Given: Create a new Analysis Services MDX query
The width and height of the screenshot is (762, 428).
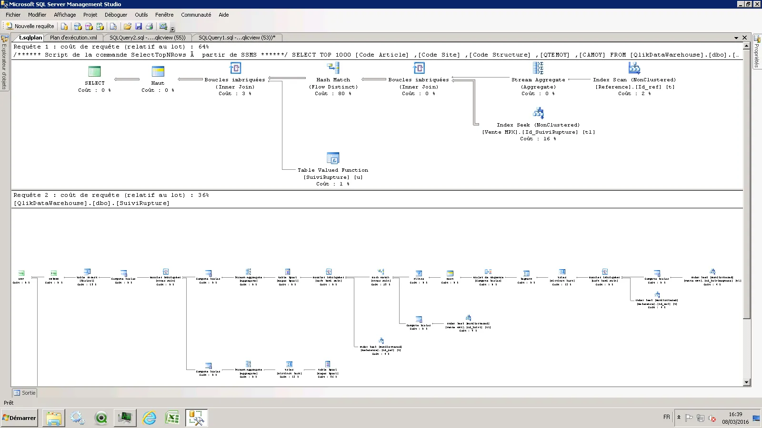Looking at the screenshot, I should (x=78, y=26).
